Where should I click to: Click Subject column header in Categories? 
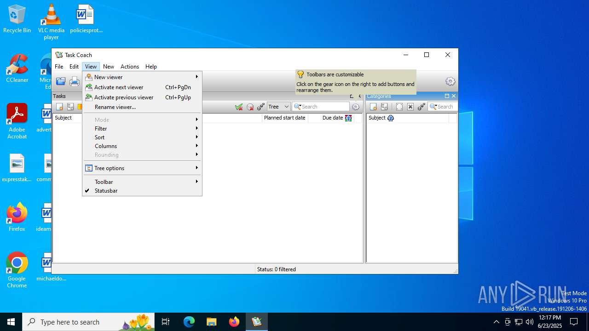click(408, 118)
